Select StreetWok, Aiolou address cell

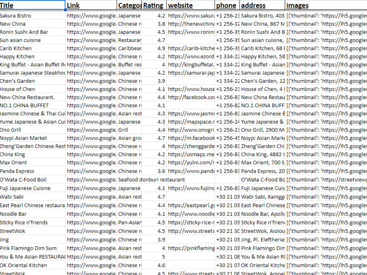pyautogui.click(x=262, y=231)
